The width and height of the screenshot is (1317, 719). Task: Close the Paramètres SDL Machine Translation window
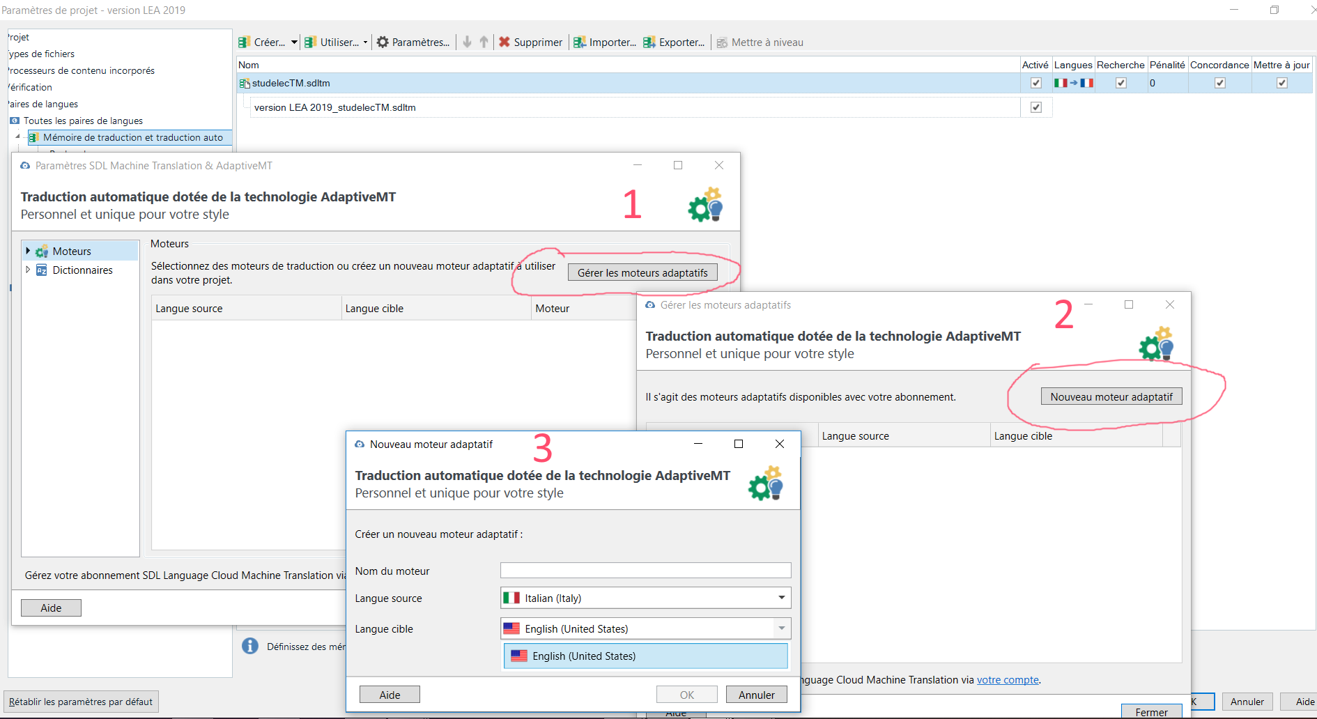pos(719,165)
